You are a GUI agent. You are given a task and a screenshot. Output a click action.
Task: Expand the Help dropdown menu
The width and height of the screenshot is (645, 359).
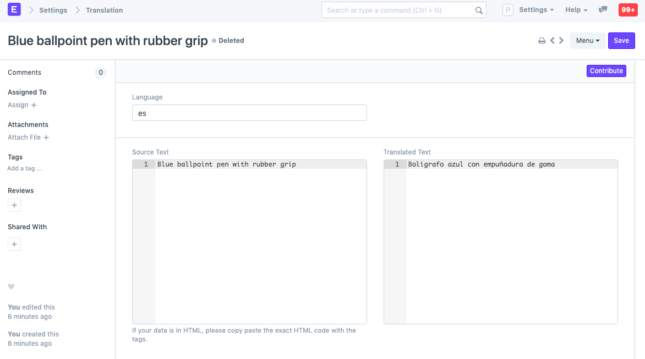point(576,10)
